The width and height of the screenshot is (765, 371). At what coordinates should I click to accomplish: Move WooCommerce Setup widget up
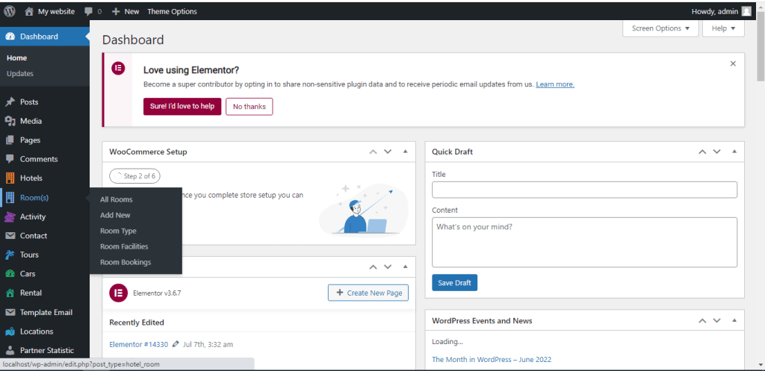[374, 152]
